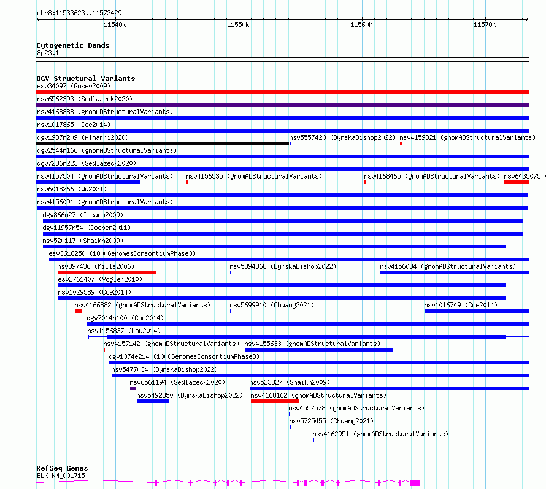Select the blue nsv4155633 variant bar
The width and height of the screenshot is (546, 489).
319,350
